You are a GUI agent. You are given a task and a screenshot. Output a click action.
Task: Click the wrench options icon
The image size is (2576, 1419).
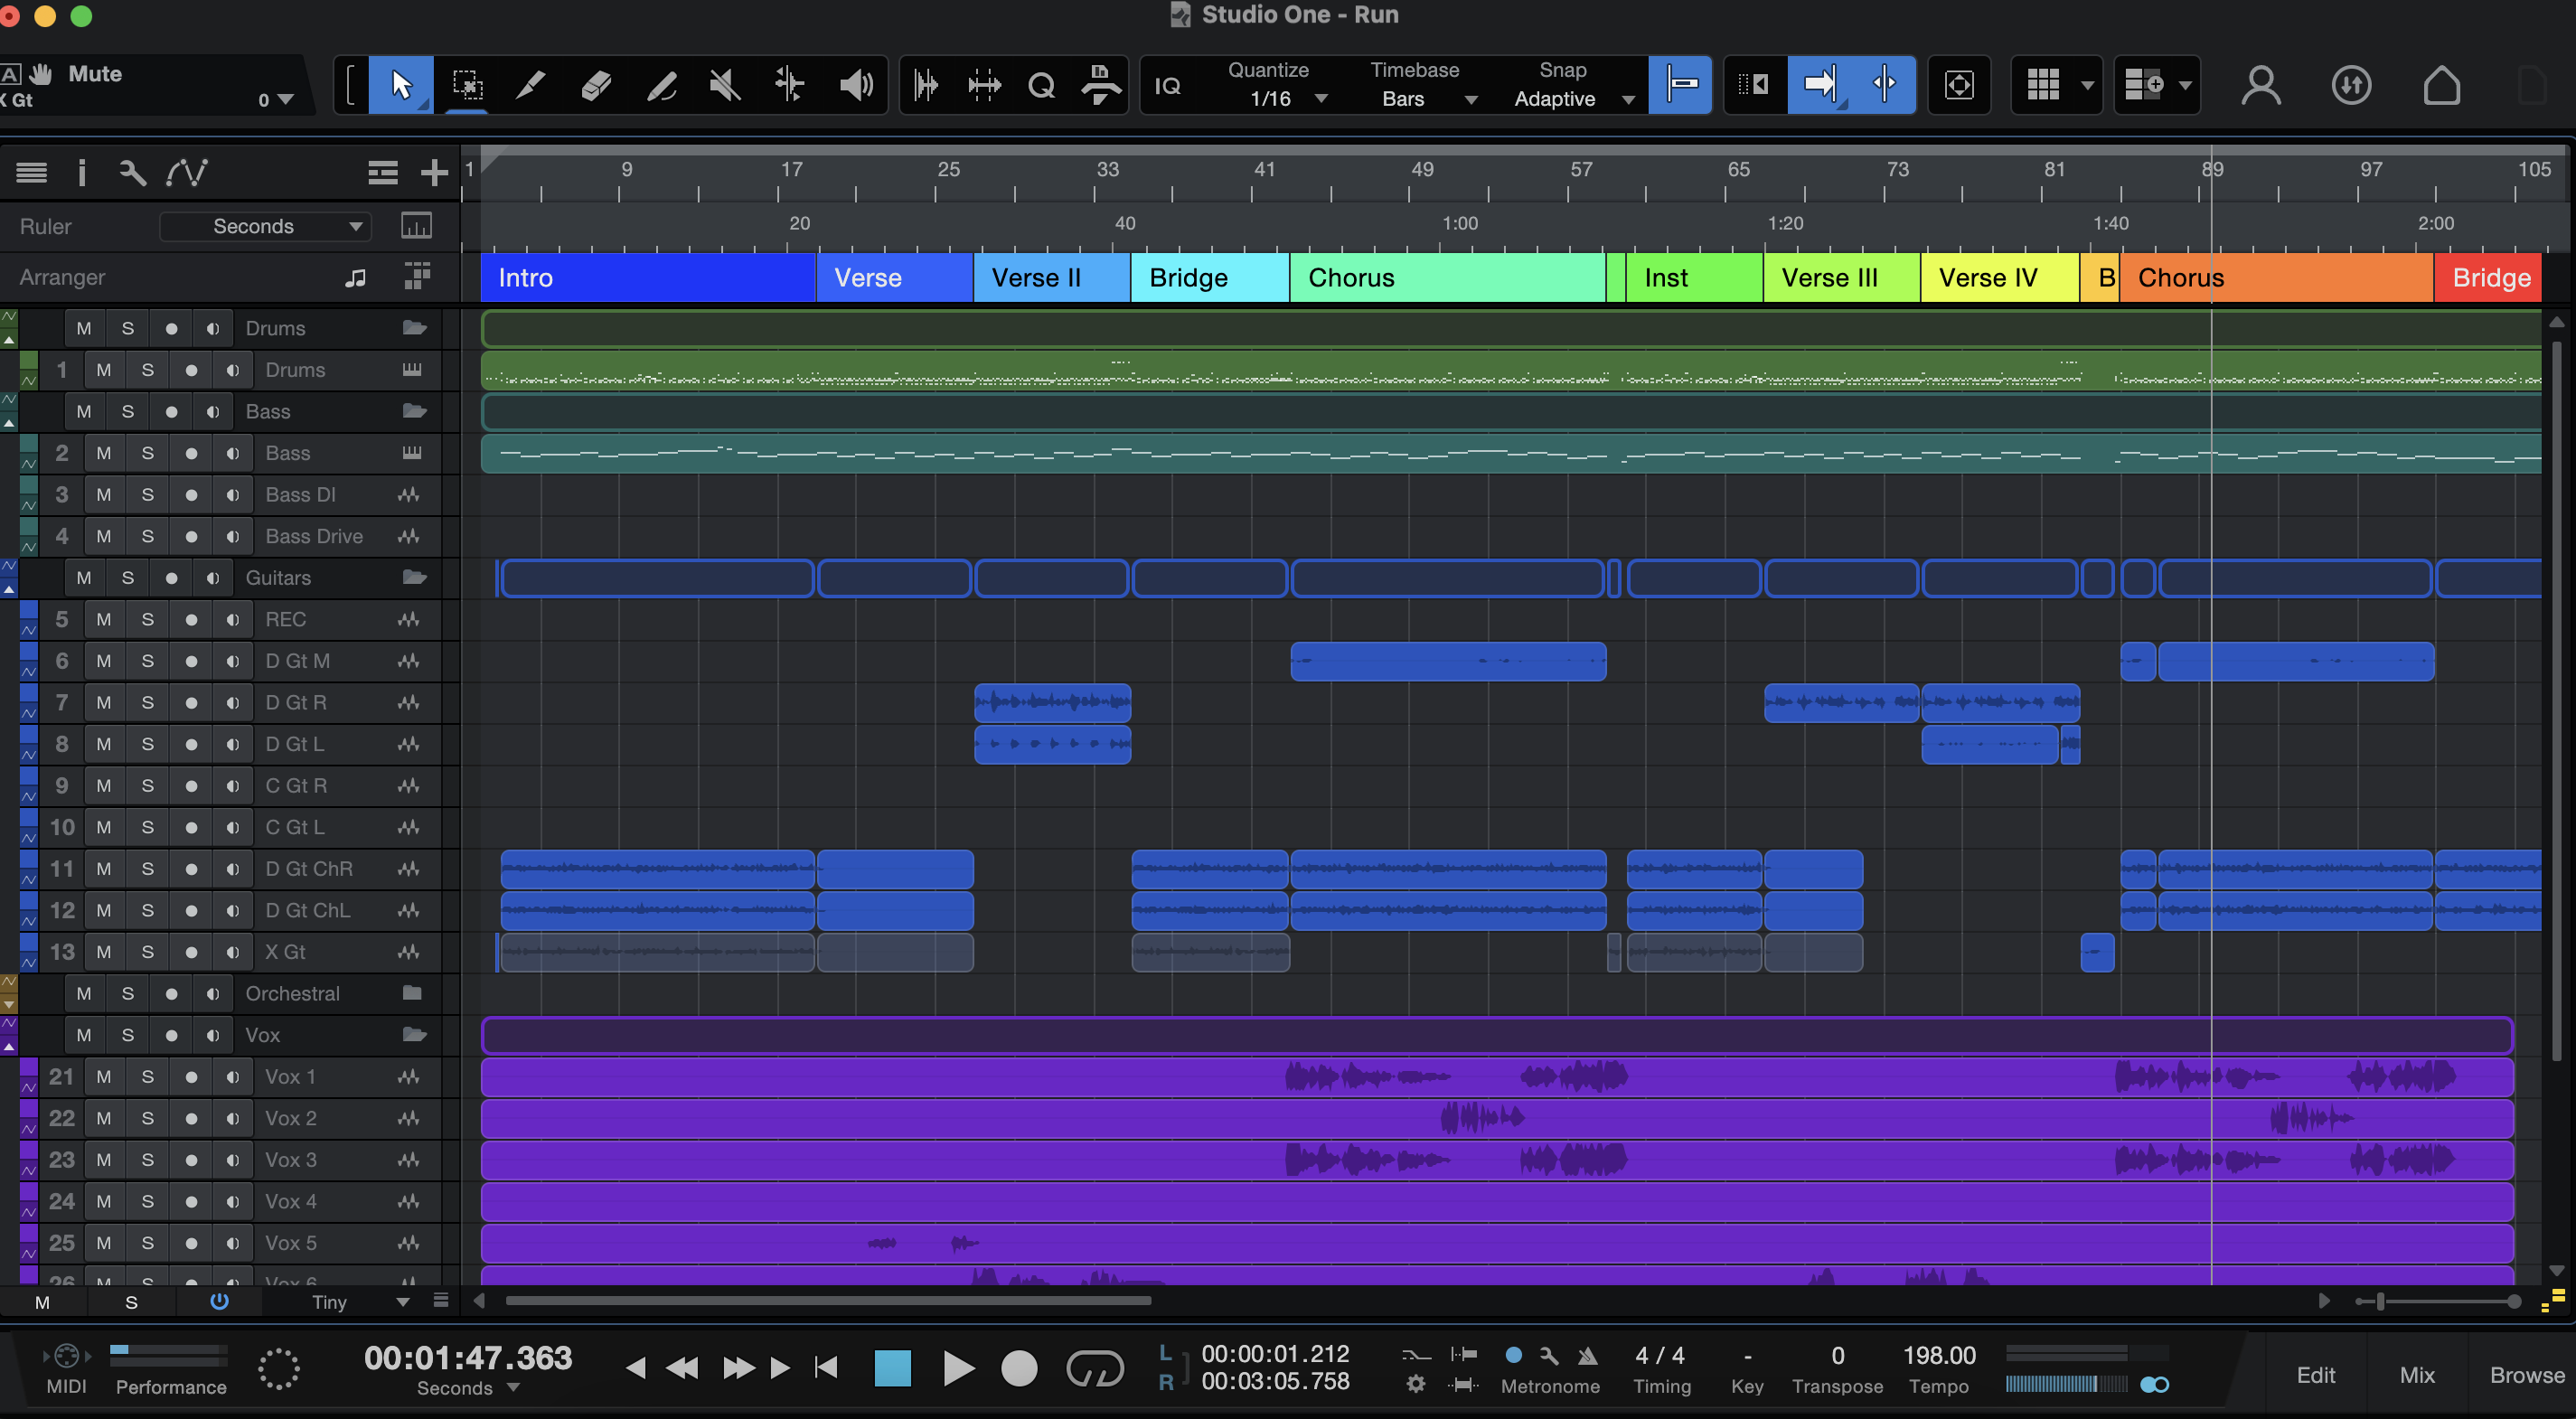133,173
